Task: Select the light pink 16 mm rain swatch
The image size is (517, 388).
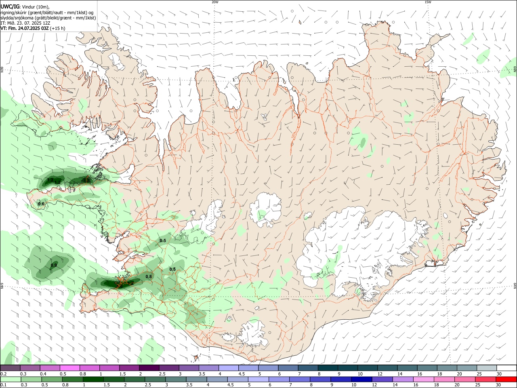Action: (x=424, y=379)
